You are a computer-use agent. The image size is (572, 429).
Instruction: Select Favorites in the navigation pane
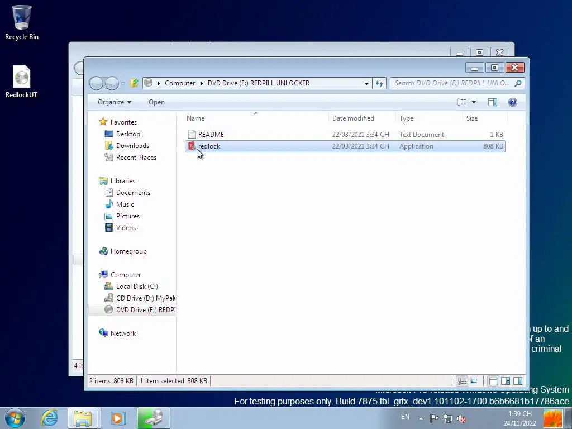coord(123,122)
